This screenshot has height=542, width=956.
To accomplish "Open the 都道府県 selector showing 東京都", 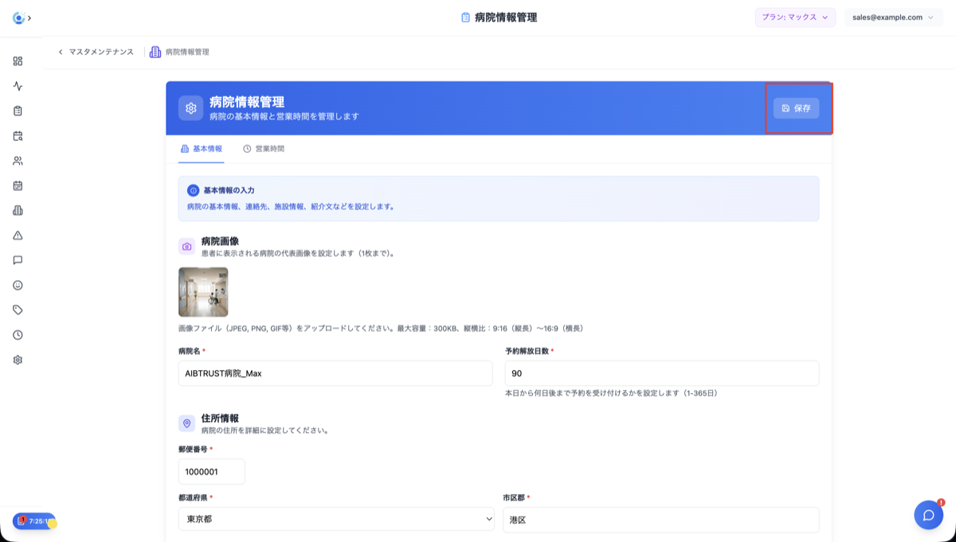I will tap(335, 519).
